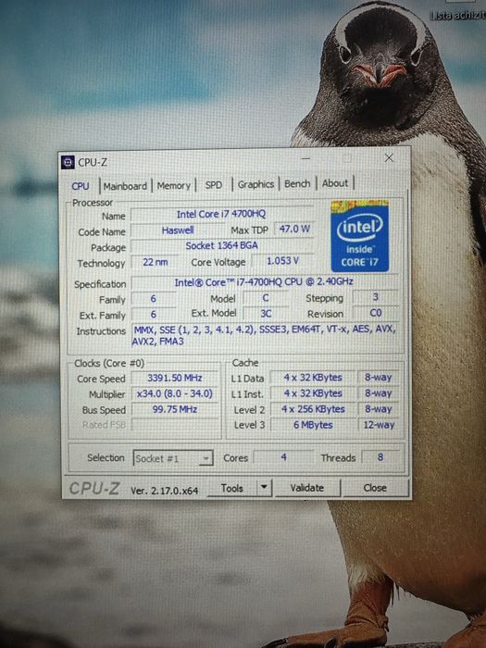Image resolution: width=486 pixels, height=648 pixels.
Task: Open the Socket #1 selection dropdown
Action: [173, 458]
